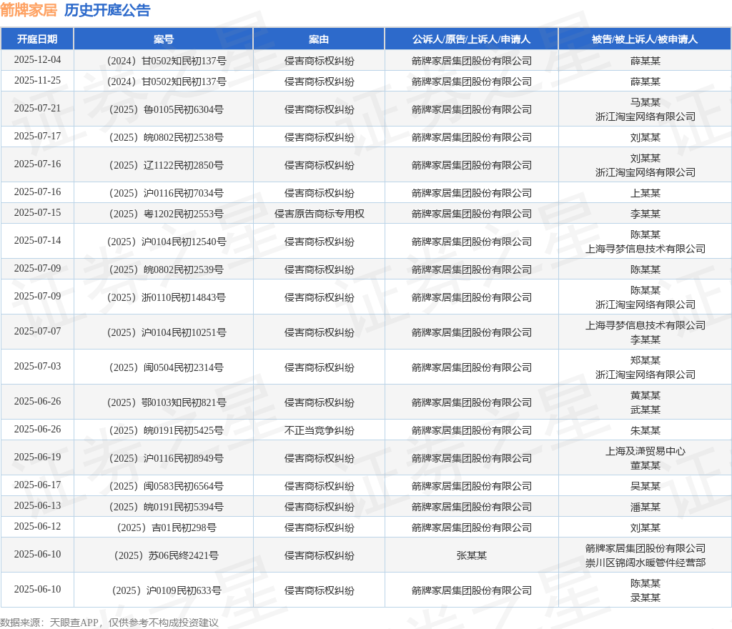
Task: Click defendant 上海及潇贸易中心
Action: click(646, 451)
